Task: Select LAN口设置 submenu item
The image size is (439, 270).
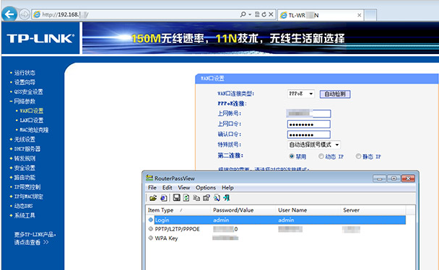Action: click(x=31, y=120)
